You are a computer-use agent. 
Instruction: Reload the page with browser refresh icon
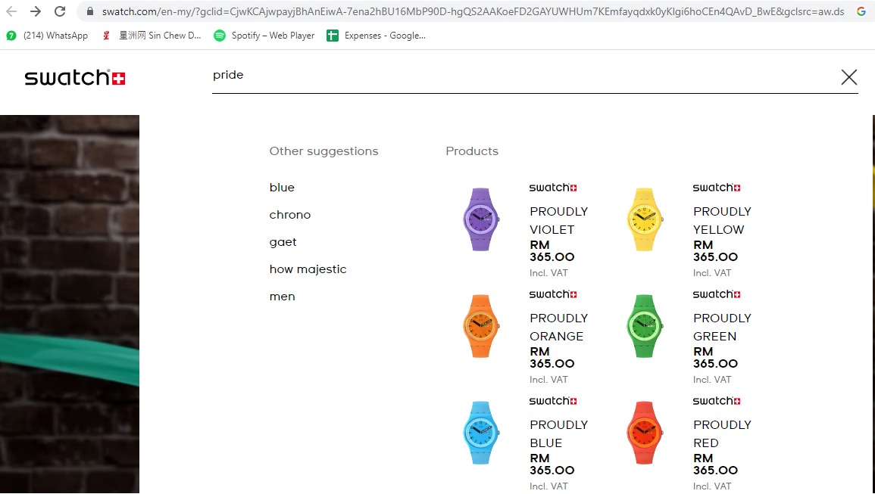point(60,11)
